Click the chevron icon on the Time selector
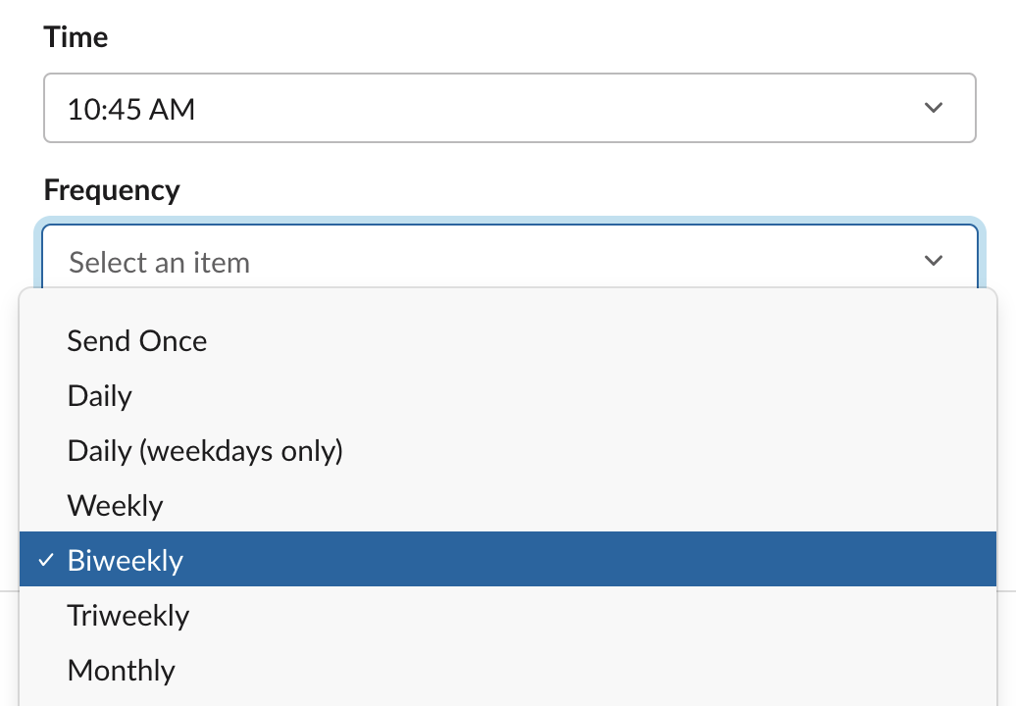Image resolution: width=1016 pixels, height=706 pixels. (935, 108)
